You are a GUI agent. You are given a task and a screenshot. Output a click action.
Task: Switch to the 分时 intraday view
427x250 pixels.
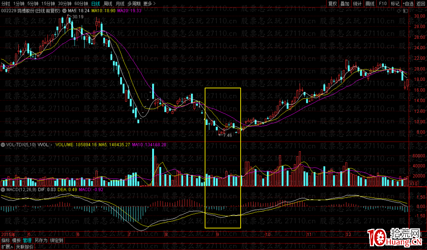click(x=5, y=3)
